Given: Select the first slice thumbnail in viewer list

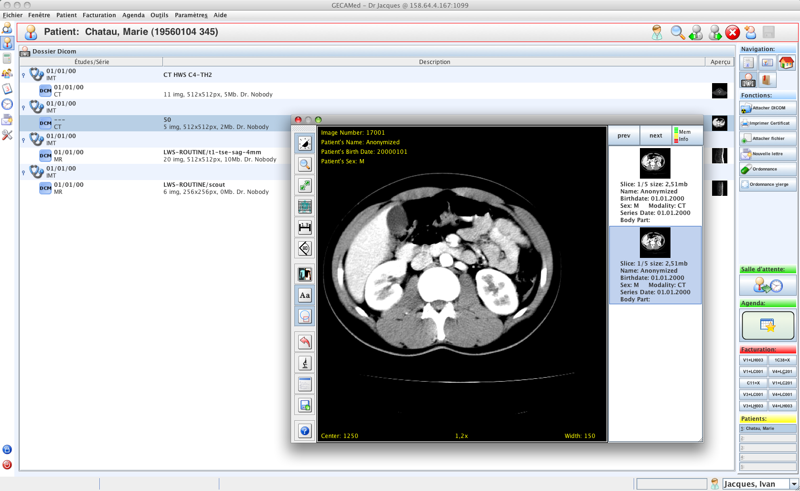Looking at the screenshot, I should click(655, 163).
